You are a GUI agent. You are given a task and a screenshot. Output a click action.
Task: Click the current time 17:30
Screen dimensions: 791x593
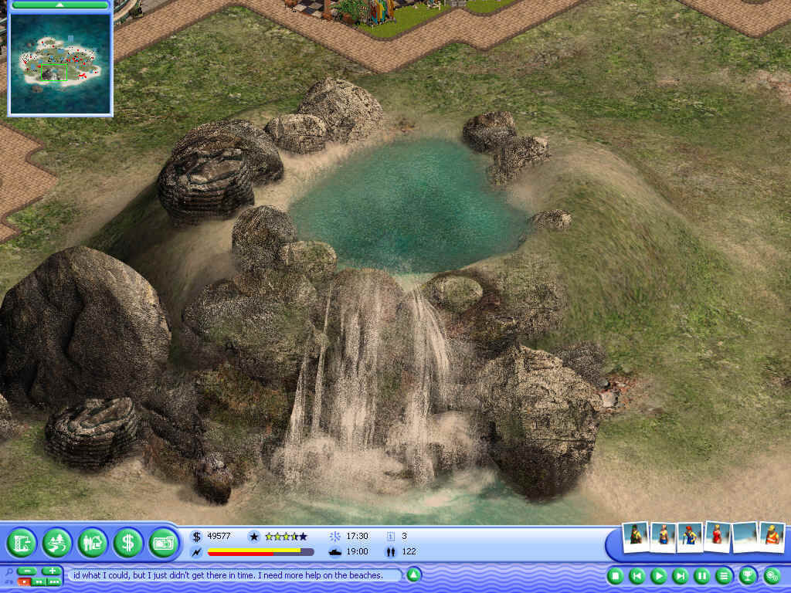click(x=357, y=537)
